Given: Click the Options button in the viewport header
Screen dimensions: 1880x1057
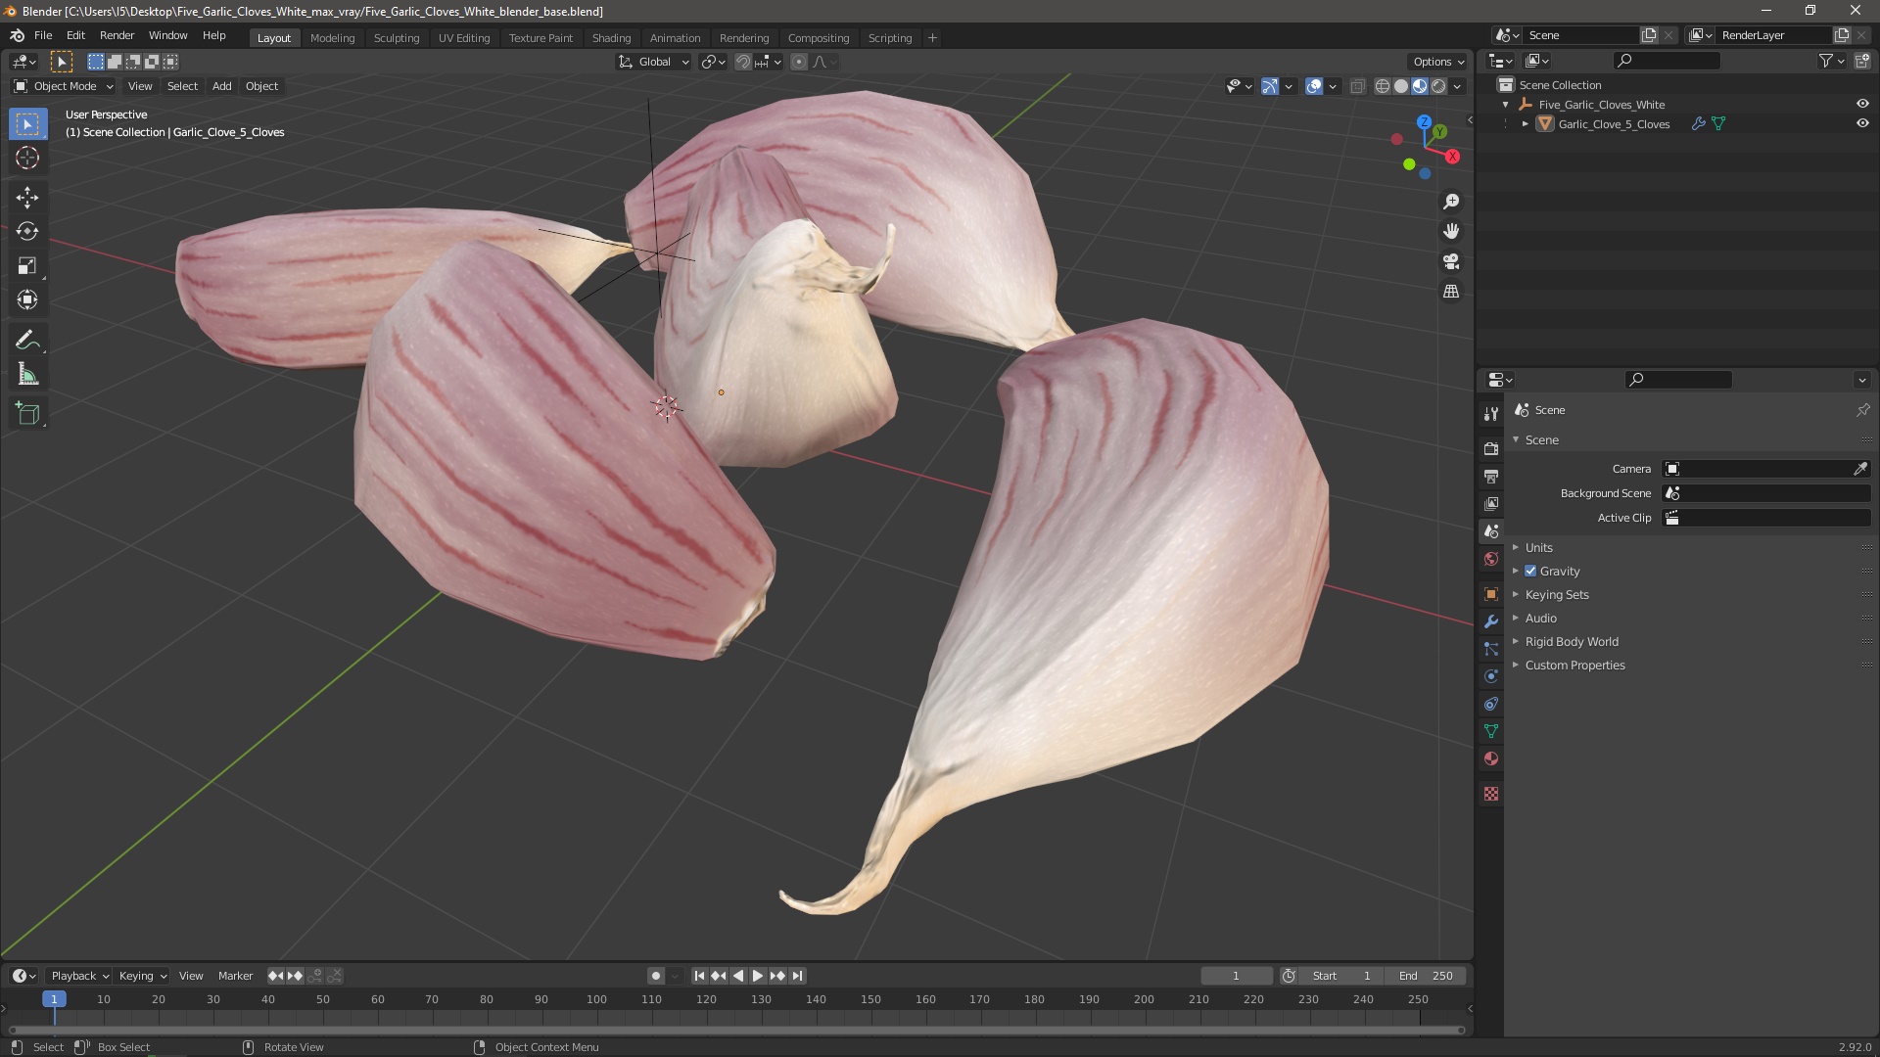Looking at the screenshot, I should tap(1437, 62).
